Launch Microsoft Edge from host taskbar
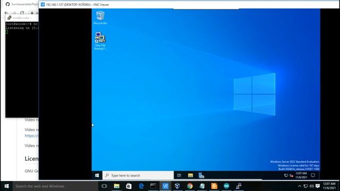 [141, 186]
